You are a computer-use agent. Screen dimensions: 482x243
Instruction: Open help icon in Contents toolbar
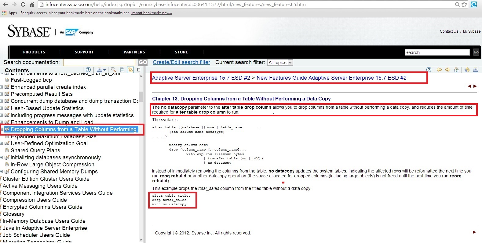(x=88, y=70)
